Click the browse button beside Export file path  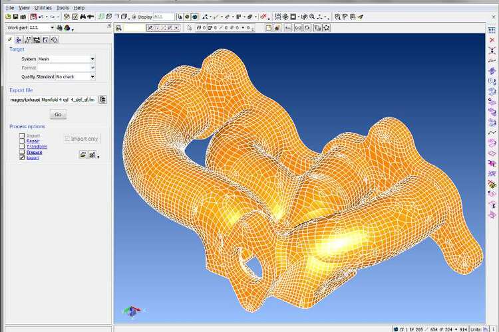pyautogui.click(x=102, y=100)
